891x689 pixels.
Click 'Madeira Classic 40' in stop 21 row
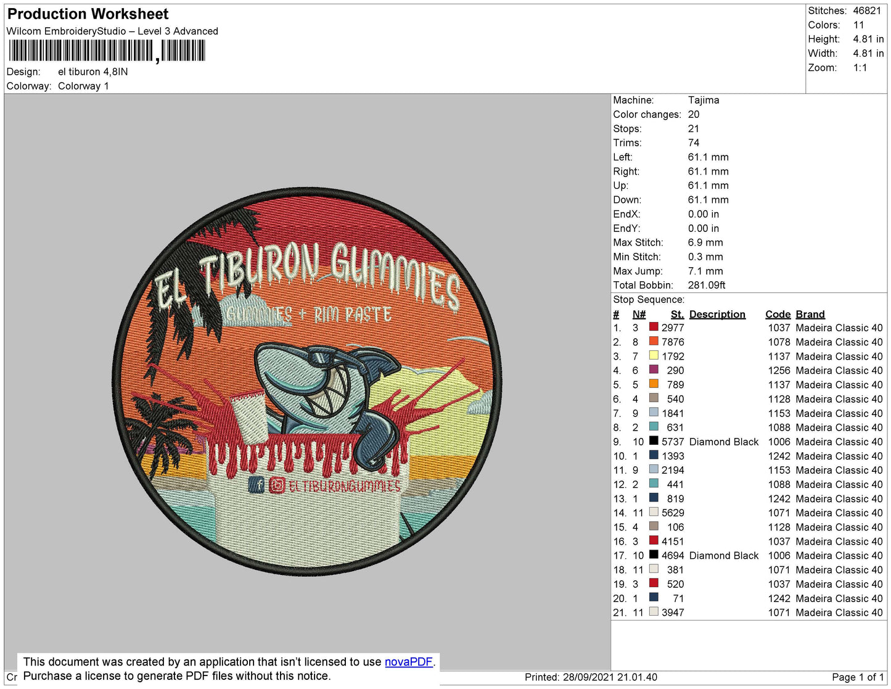click(839, 613)
